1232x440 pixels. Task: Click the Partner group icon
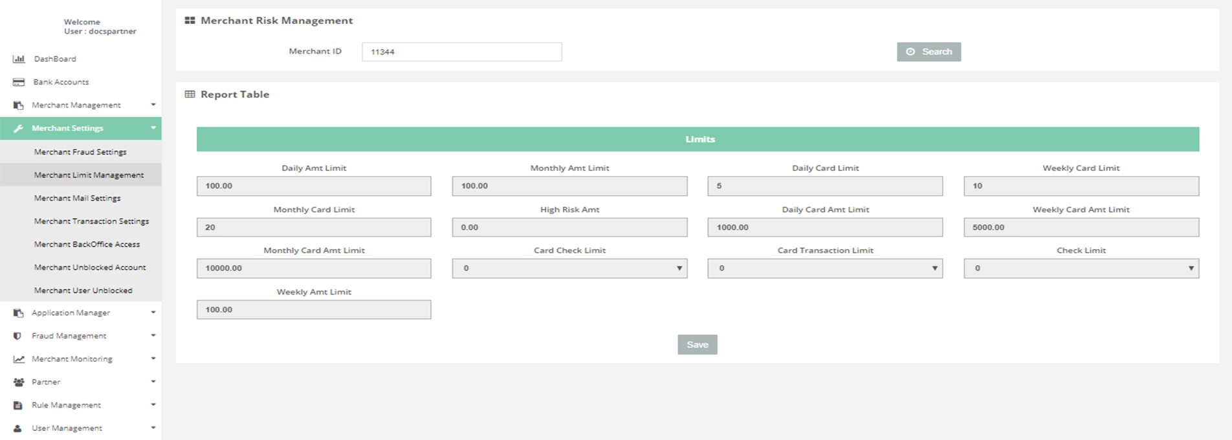tap(19, 382)
